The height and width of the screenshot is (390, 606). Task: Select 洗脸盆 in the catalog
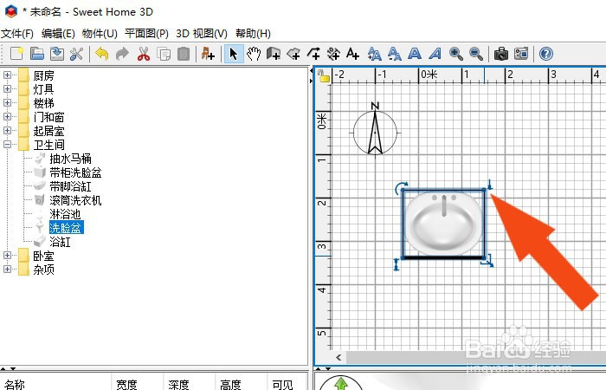[66, 227]
